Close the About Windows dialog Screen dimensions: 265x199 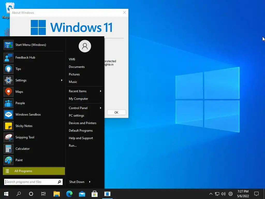click(x=124, y=12)
